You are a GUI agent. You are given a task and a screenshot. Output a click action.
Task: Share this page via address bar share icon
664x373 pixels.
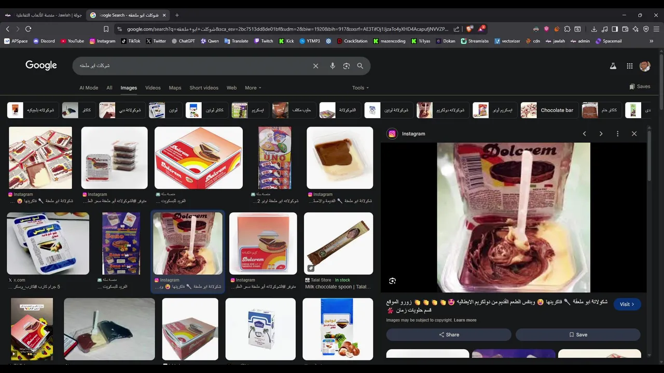457,29
